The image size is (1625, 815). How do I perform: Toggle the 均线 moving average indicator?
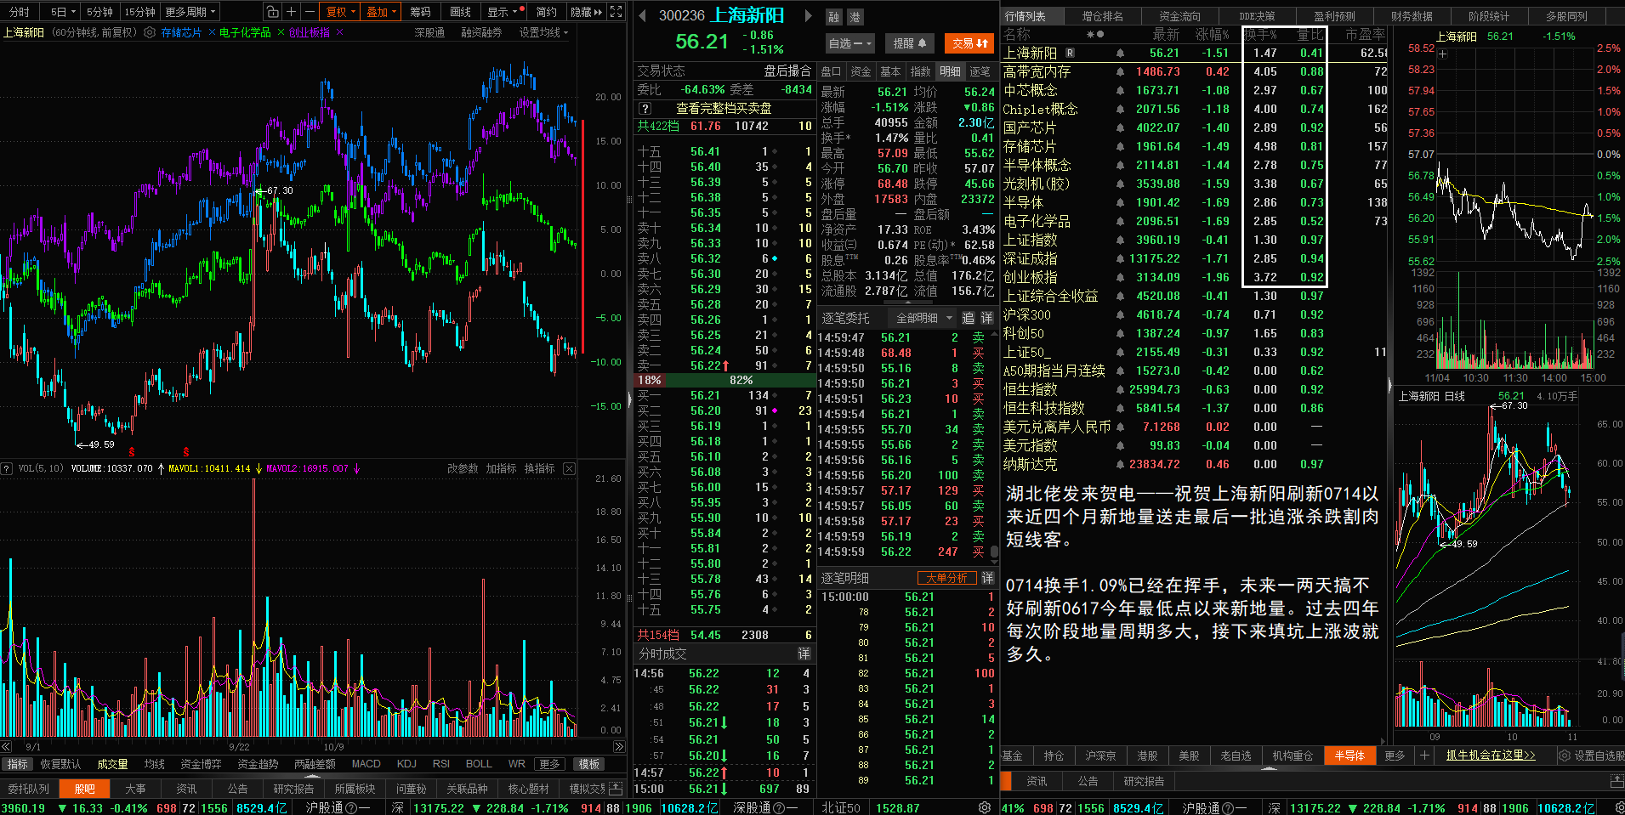(x=154, y=764)
